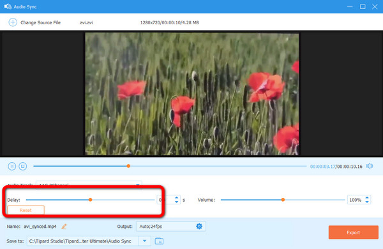Click the plus icon for Change Source File

pos(13,22)
